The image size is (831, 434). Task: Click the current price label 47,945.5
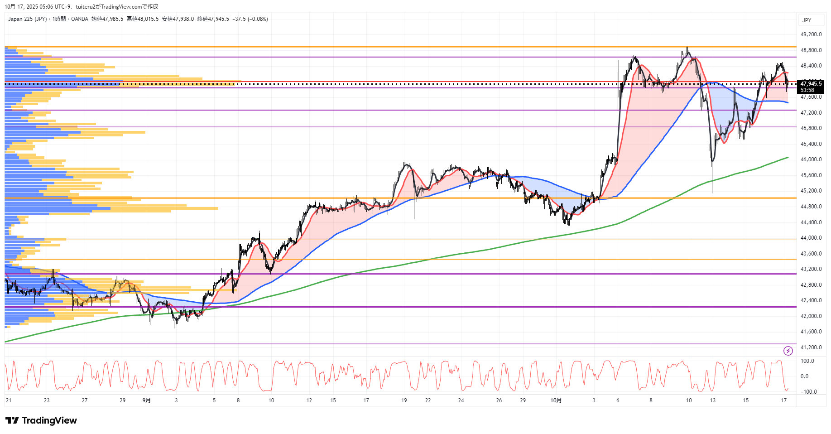[811, 84]
